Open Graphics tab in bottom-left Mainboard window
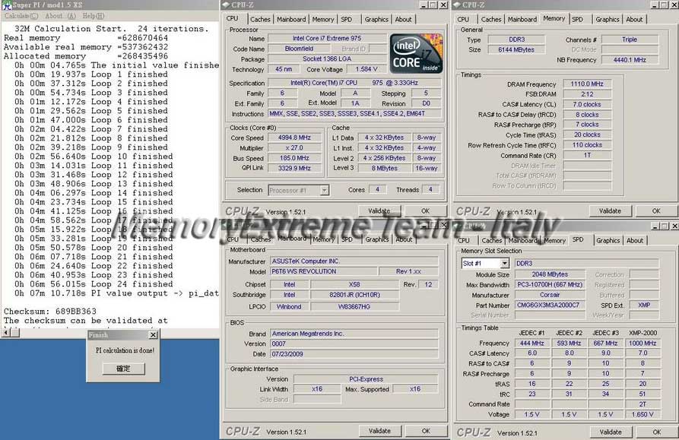The height and width of the screenshot is (440, 679). click(376, 239)
